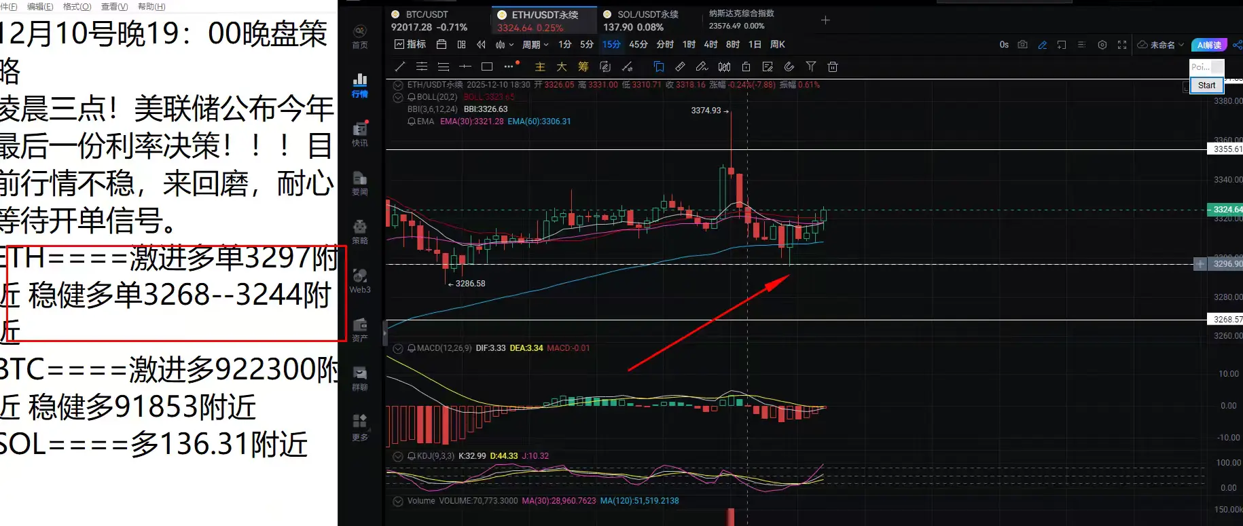Image resolution: width=1243 pixels, height=526 pixels.
Task: Open chart settings with the hexagon gear icon
Action: 1102,45
